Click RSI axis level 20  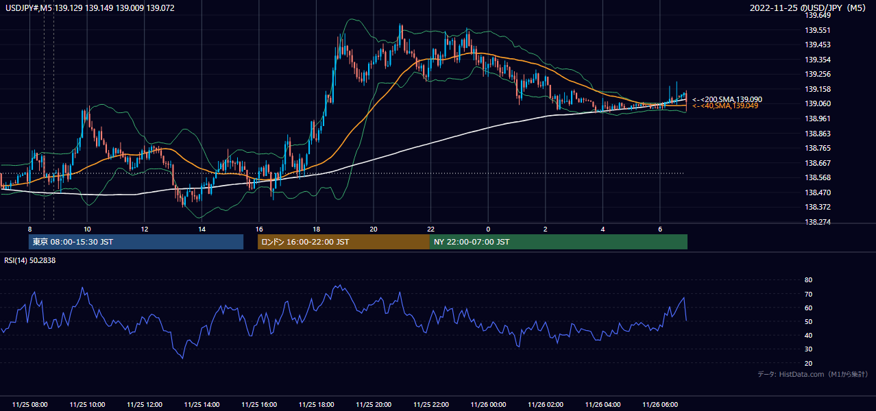click(808, 363)
